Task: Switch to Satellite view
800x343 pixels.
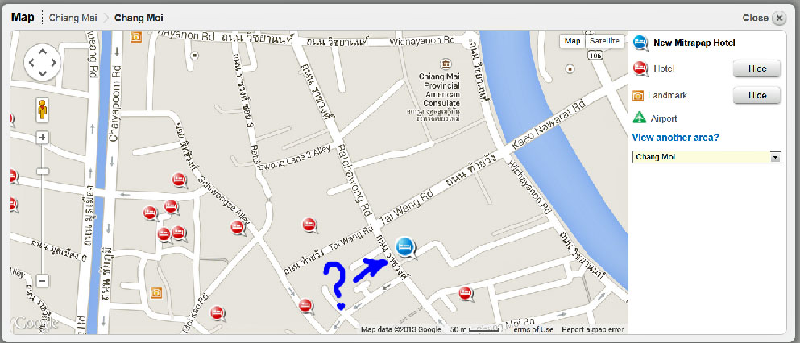Action: click(604, 41)
